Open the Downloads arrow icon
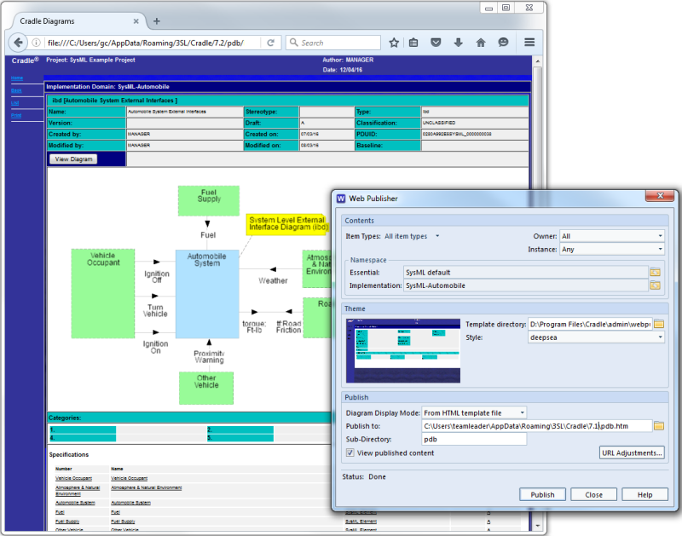682x536 pixels. (458, 42)
